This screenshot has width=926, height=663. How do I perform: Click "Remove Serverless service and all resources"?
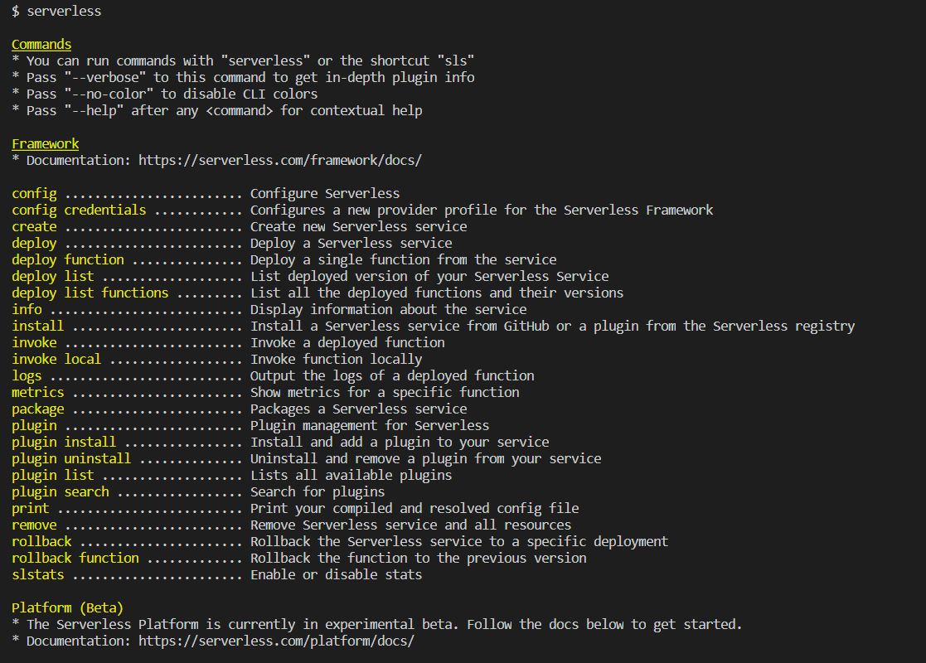pos(411,524)
